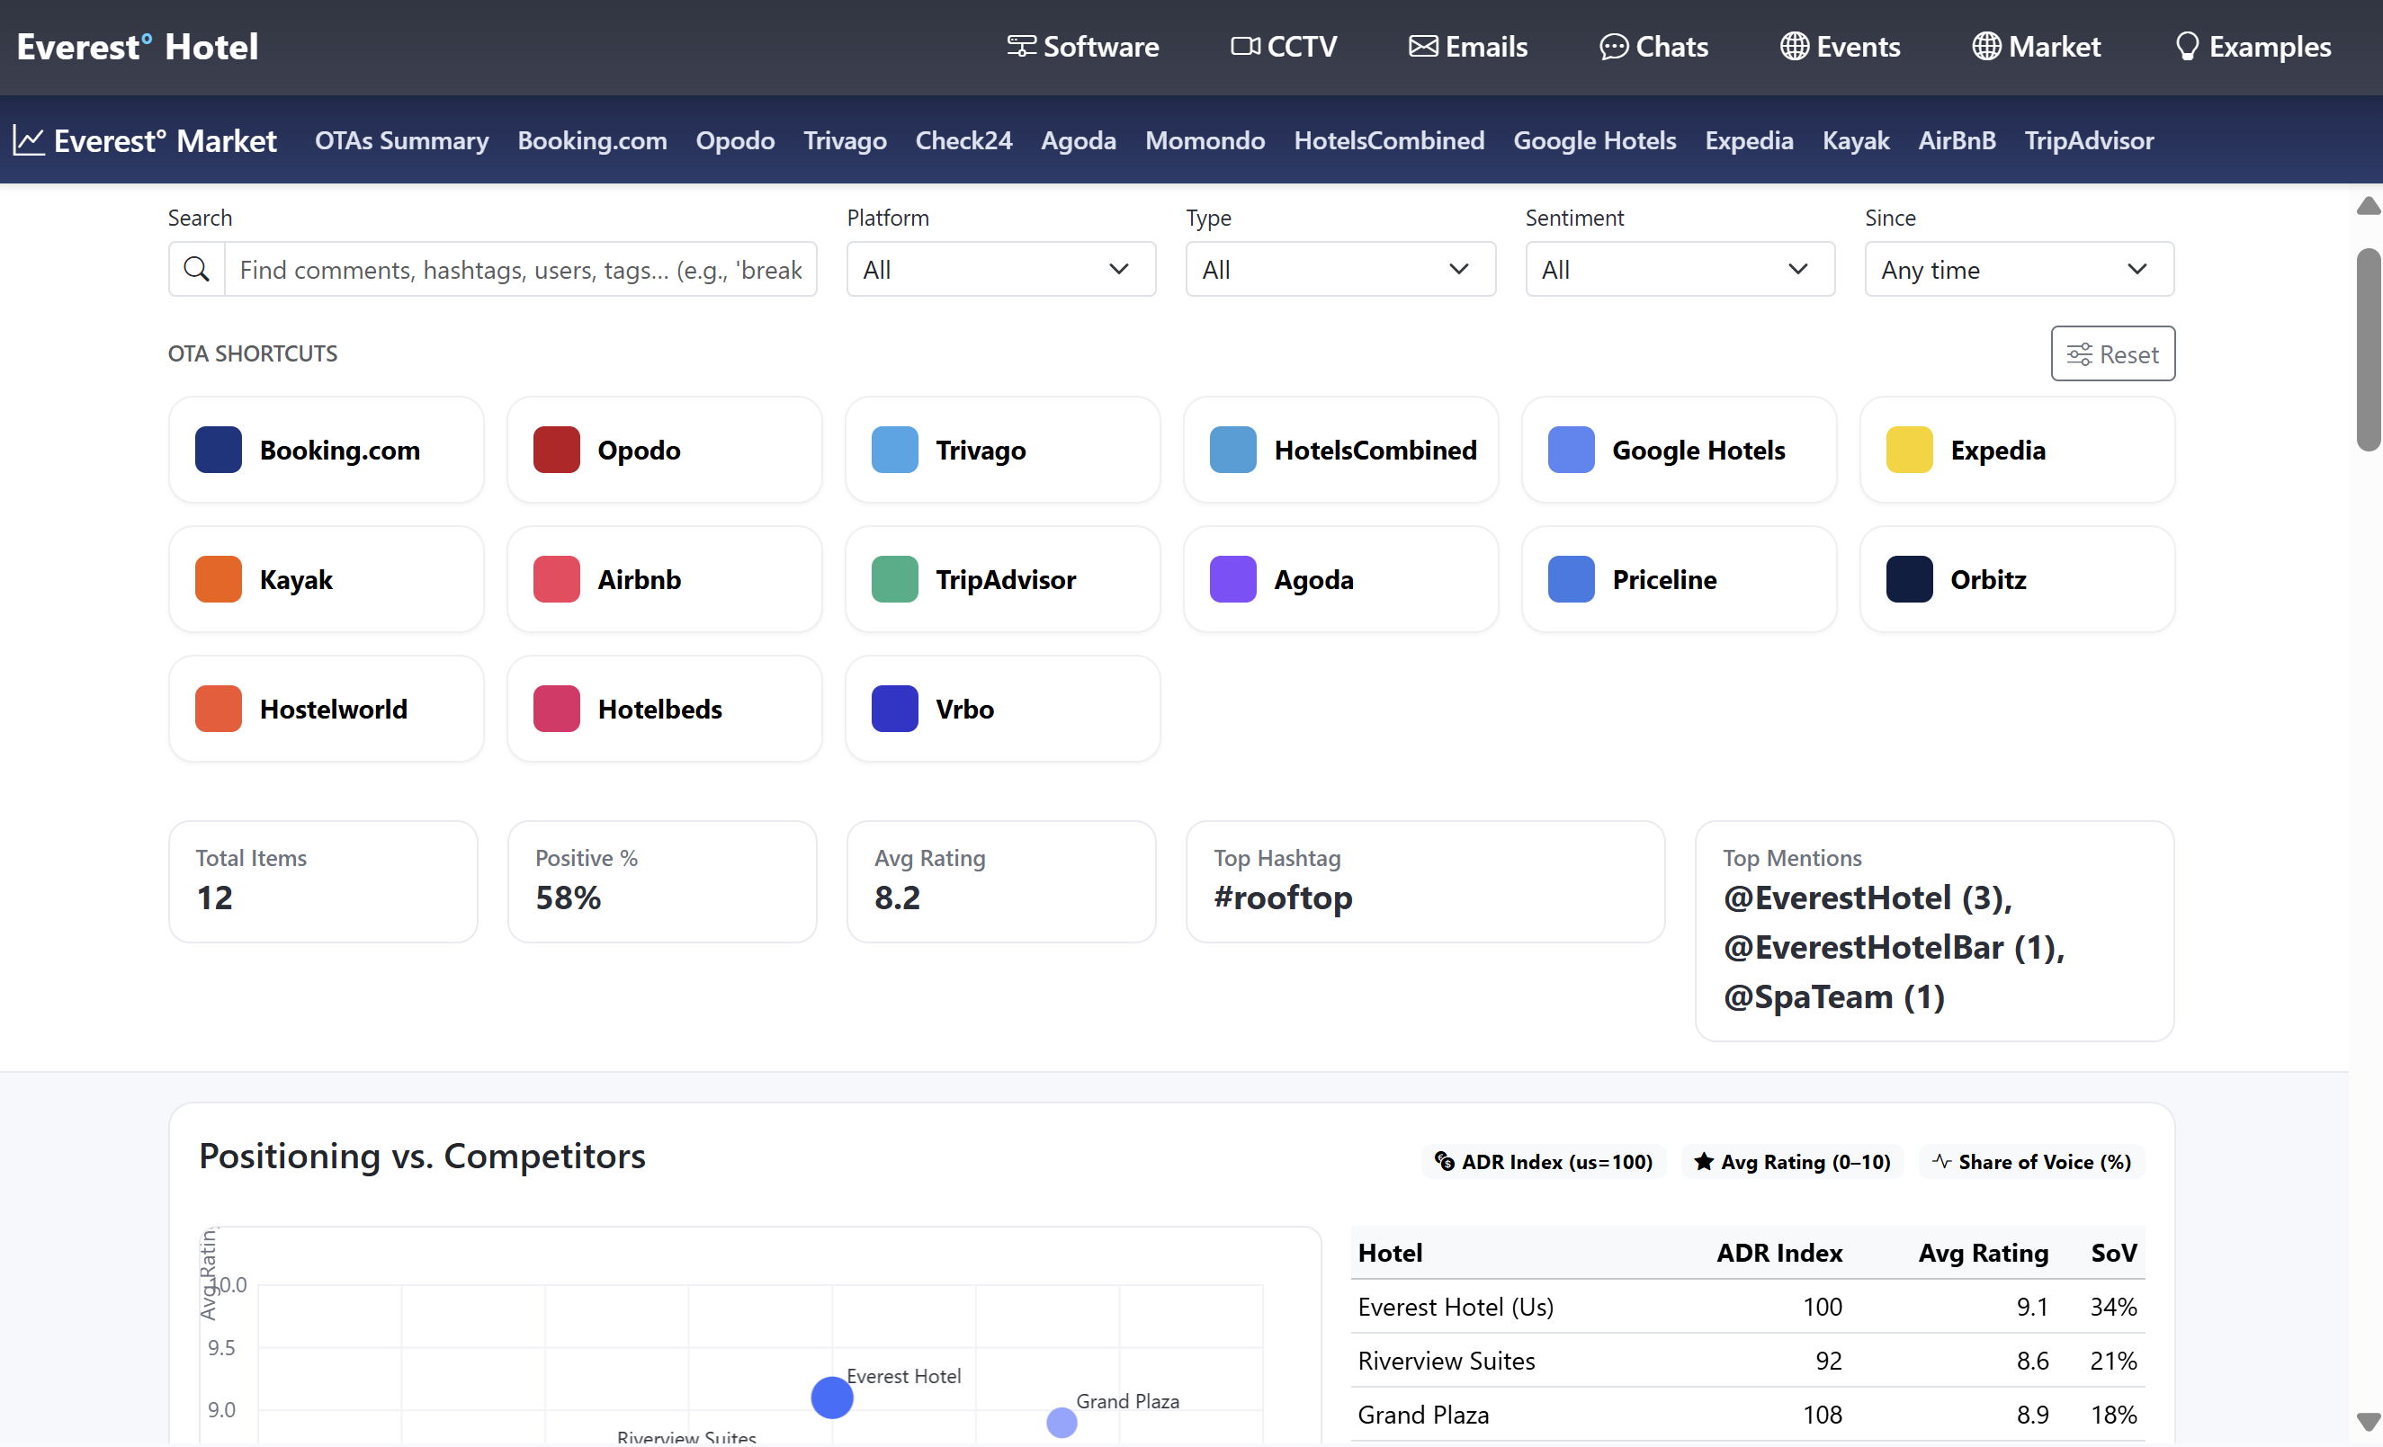The image size is (2383, 1447).
Task: Click the Events globe icon
Action: click(x=1793, y=47)
